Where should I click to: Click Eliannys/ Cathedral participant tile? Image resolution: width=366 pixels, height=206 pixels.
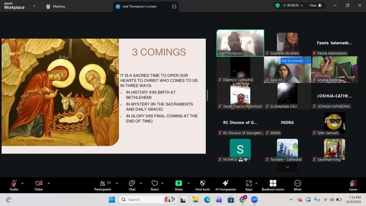240,70
